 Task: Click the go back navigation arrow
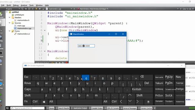pos(36,9)
